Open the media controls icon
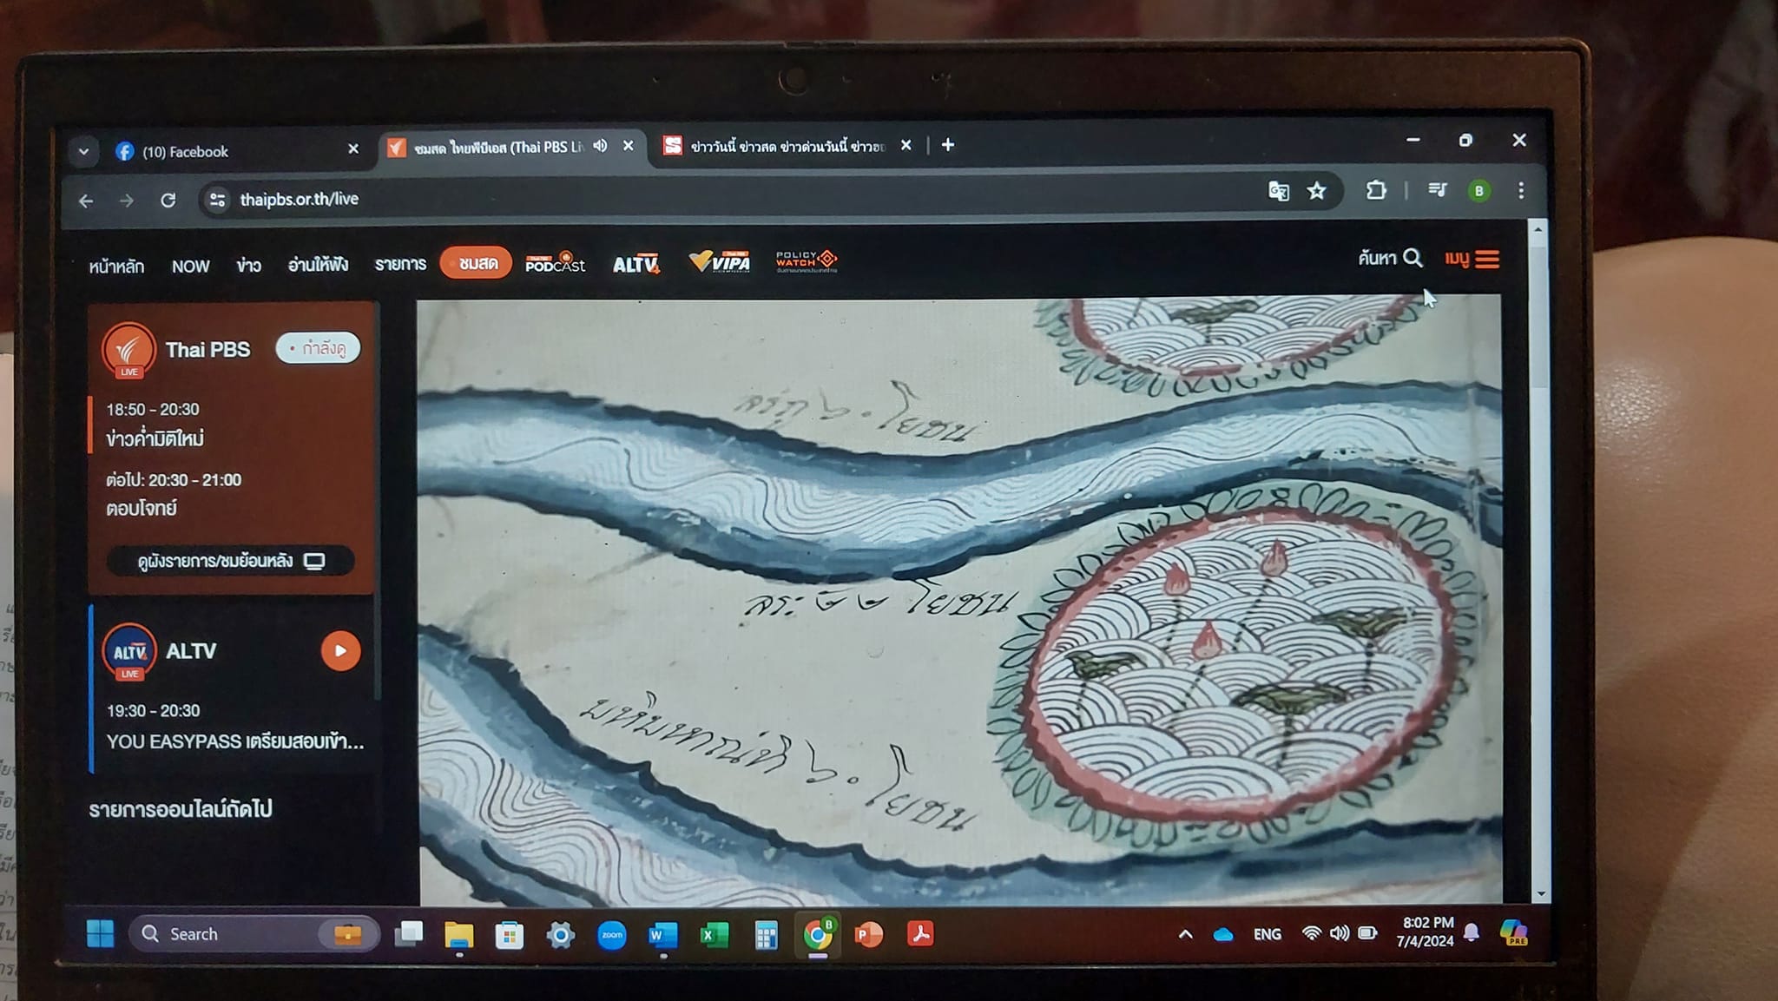Image resolution: width=1778 pixels, height=1001 pixels. 1438,190
